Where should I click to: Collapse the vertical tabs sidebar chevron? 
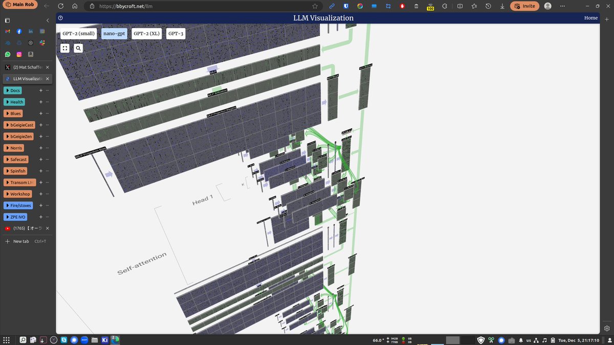coord(48,20)
